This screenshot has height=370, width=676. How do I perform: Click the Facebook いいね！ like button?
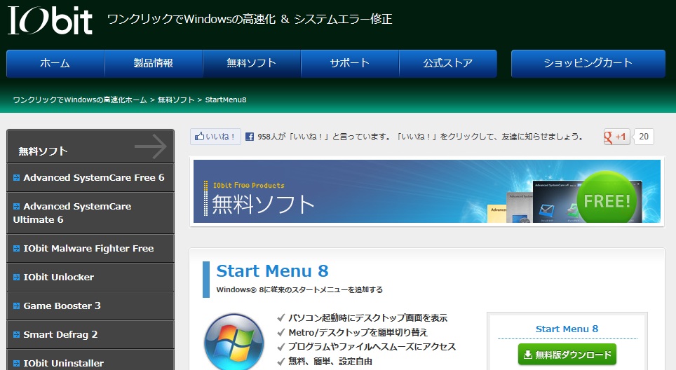click(x=215, y=137)
